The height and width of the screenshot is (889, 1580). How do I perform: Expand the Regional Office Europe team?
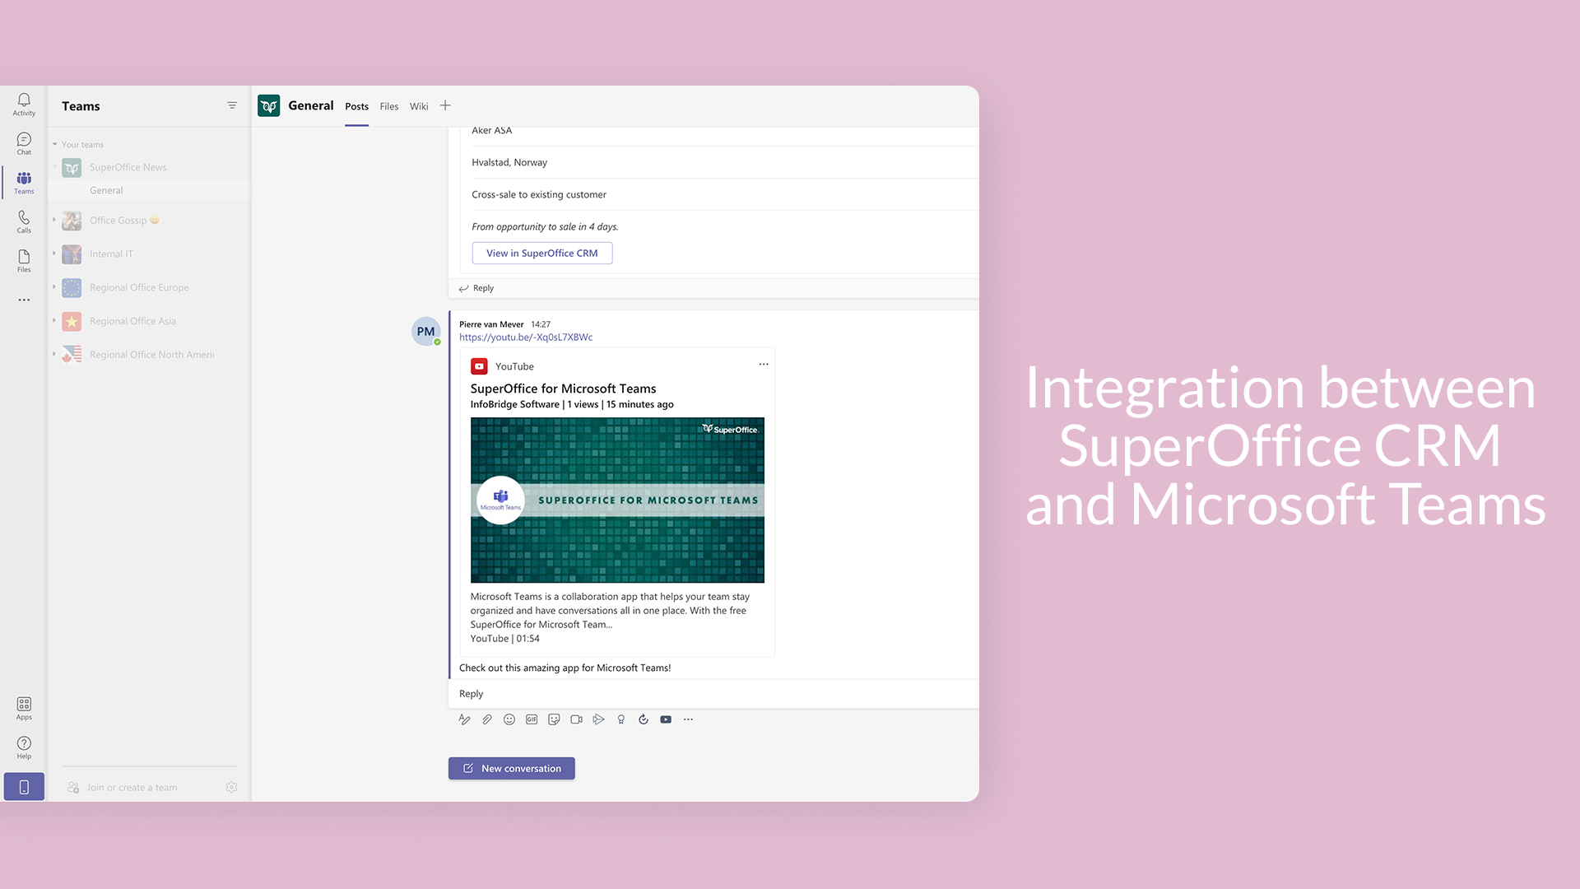click(x=54, y=287)
